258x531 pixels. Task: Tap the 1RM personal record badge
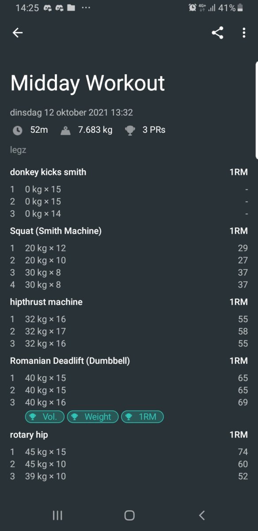142,416
